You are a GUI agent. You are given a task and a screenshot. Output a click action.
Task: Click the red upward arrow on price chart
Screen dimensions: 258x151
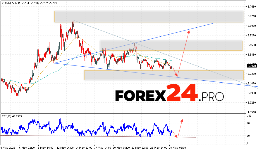click(183, 53)
